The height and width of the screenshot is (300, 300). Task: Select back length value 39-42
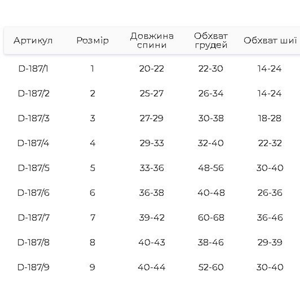click(x=152, y=217)
